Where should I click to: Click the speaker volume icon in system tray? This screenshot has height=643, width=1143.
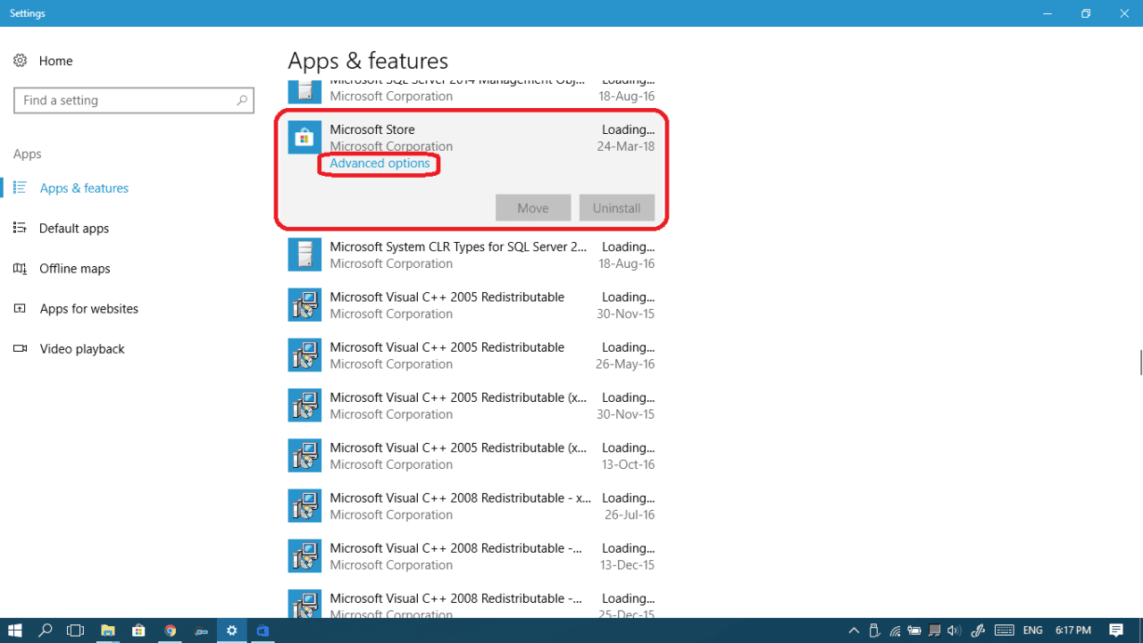tap(953, 630)
